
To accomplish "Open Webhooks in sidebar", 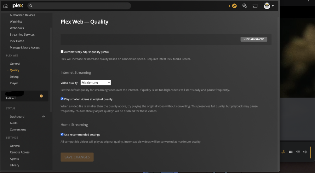I will [17, 28].
